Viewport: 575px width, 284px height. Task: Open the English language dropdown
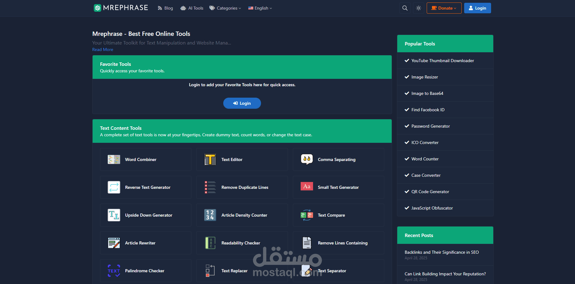[260, 8]
